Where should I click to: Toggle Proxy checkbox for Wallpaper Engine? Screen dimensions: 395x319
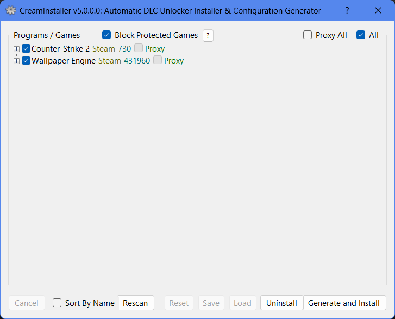click(158, 60)
